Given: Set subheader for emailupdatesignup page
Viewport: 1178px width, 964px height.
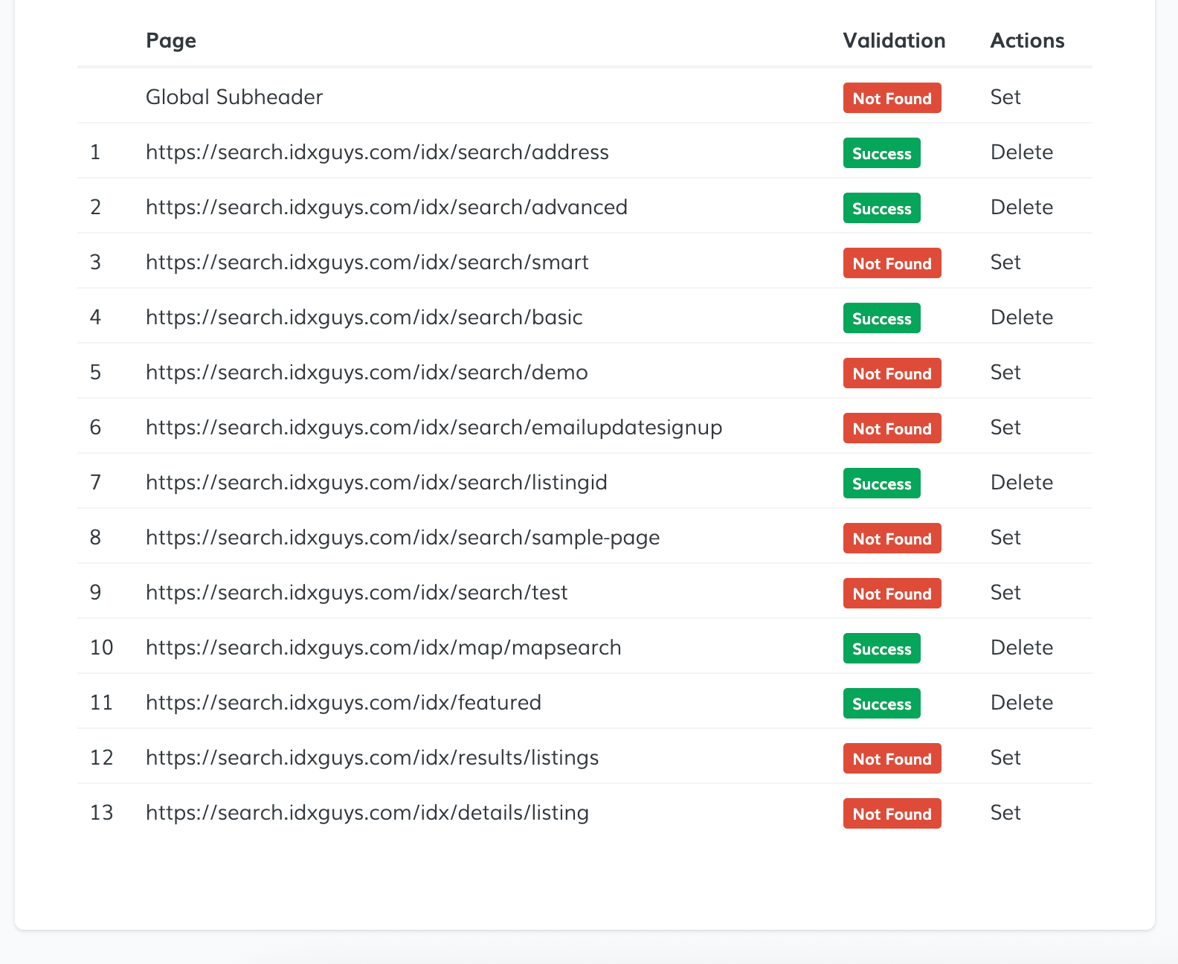Looking at the screenshot, I should tap(1005, 428).
